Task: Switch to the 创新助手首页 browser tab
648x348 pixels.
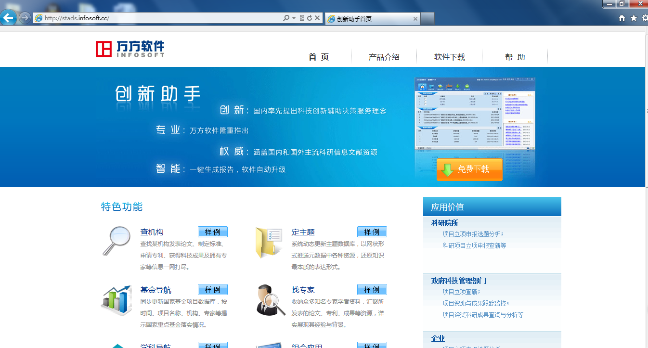Action: click(373, 19)
